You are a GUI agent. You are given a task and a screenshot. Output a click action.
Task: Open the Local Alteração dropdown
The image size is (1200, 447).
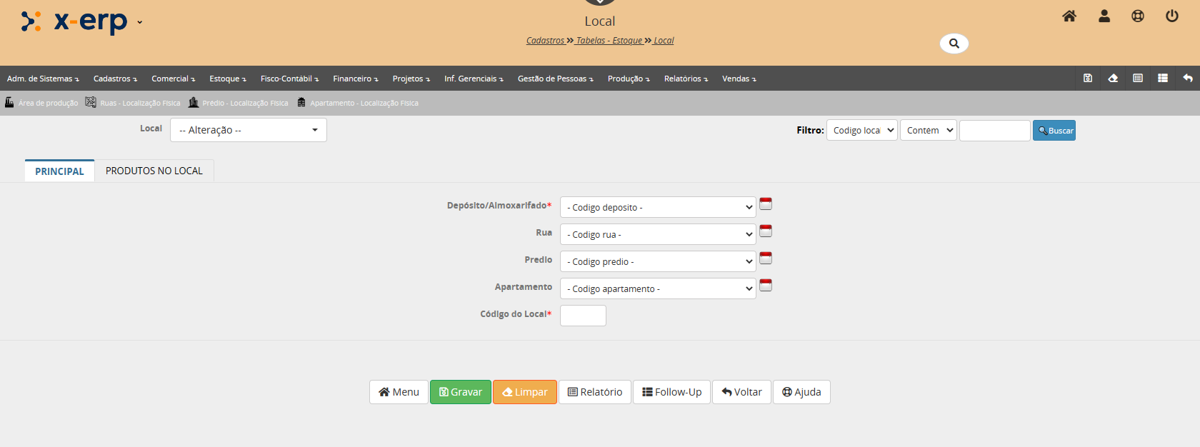pyautogui.click(x=248, y=130)
